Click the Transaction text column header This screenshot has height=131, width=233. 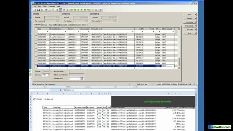click(x=112, y=29)
